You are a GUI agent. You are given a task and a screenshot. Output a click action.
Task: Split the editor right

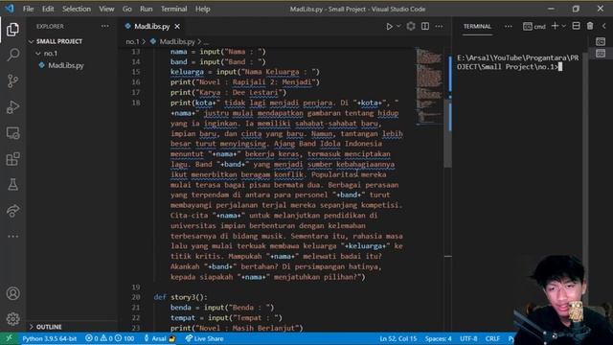coord(425,26)
